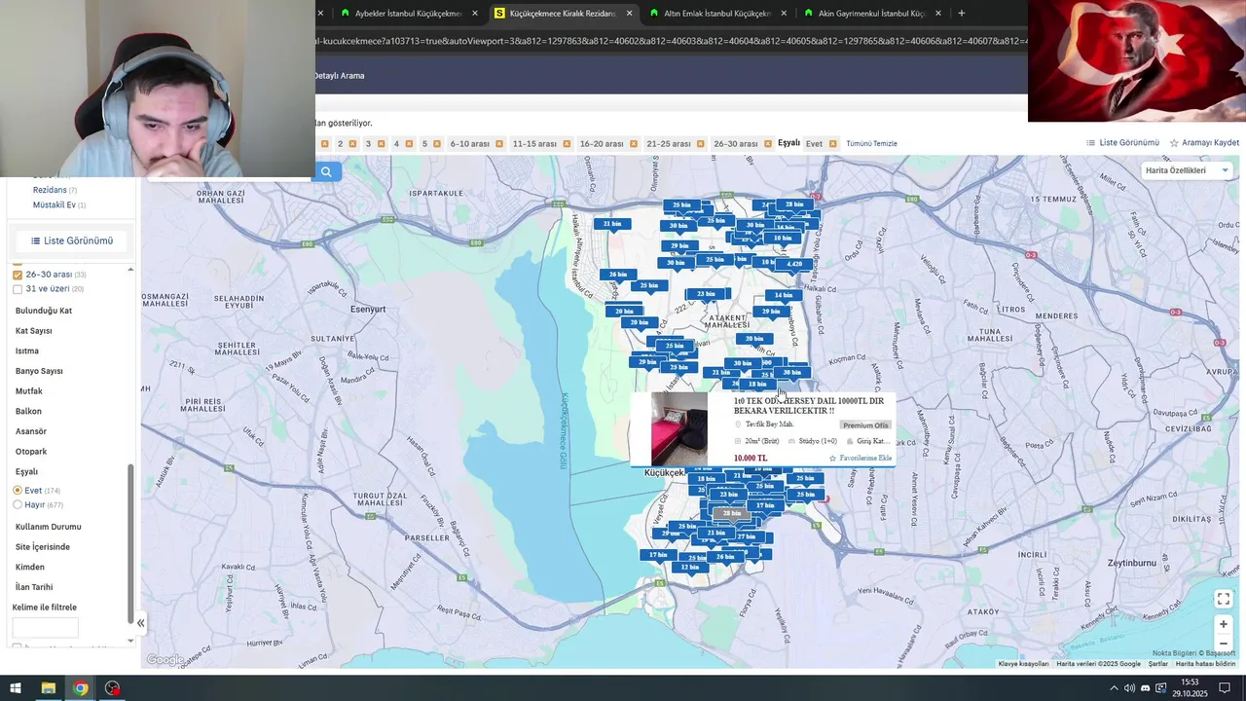Collapse the 'Eşyalı' filter section
The height and width of the screenshot is (701, 1246).
(x=27, y=471)
